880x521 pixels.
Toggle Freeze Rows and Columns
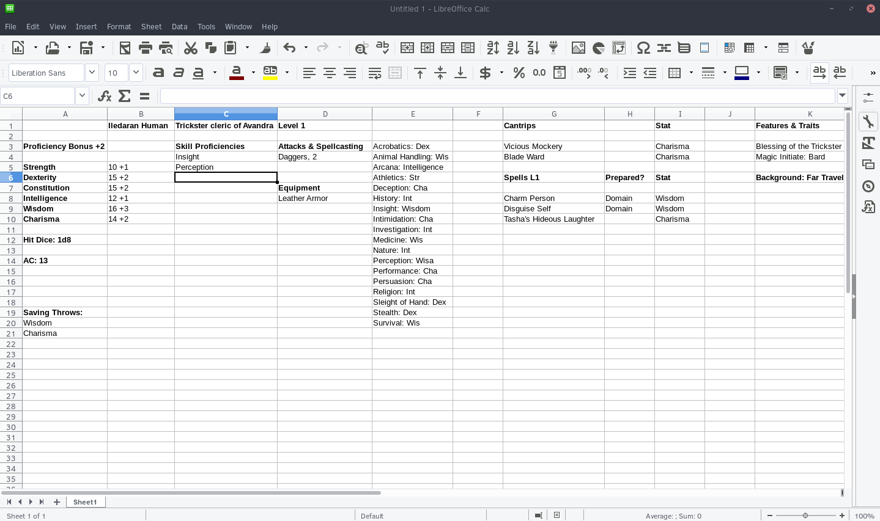[x=749, y=48]
